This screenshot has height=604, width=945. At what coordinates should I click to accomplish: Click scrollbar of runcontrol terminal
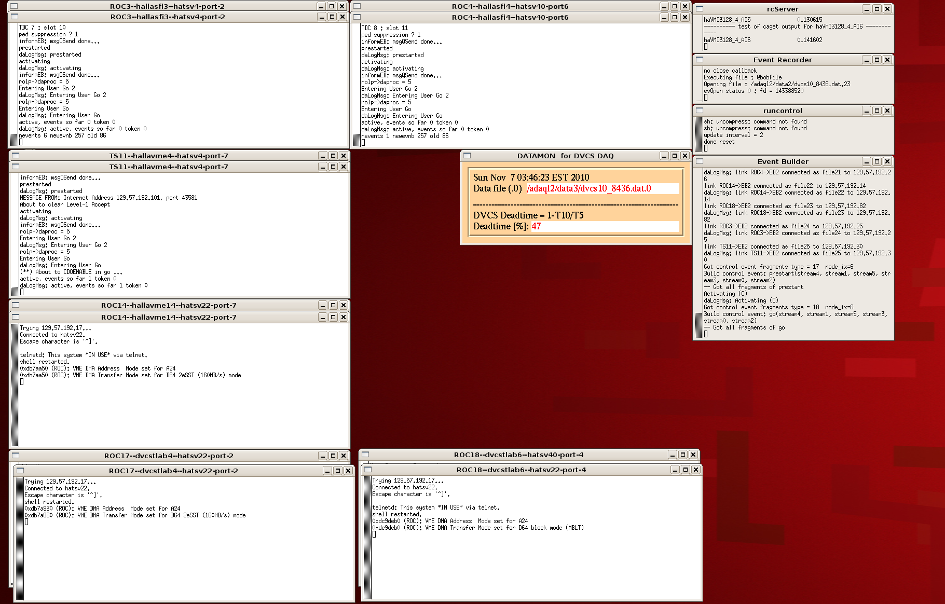point(699,134)
